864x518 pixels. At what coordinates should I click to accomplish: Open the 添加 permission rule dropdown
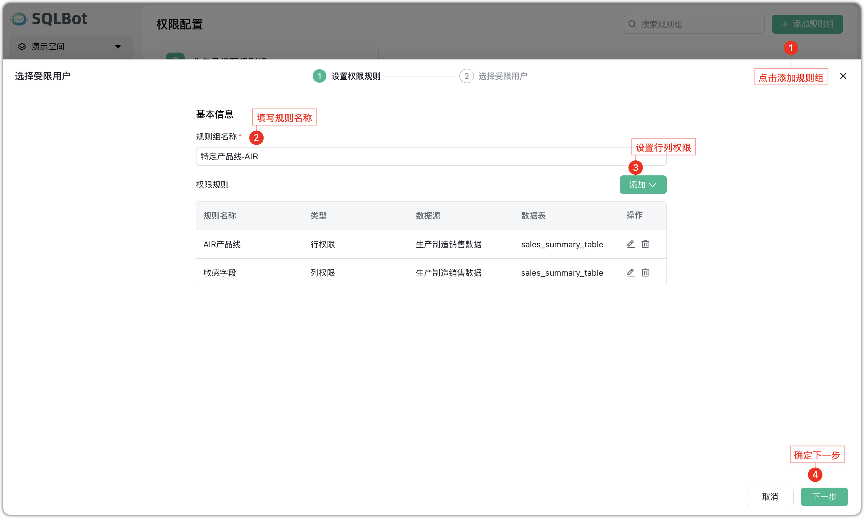(x=643, y=185)
